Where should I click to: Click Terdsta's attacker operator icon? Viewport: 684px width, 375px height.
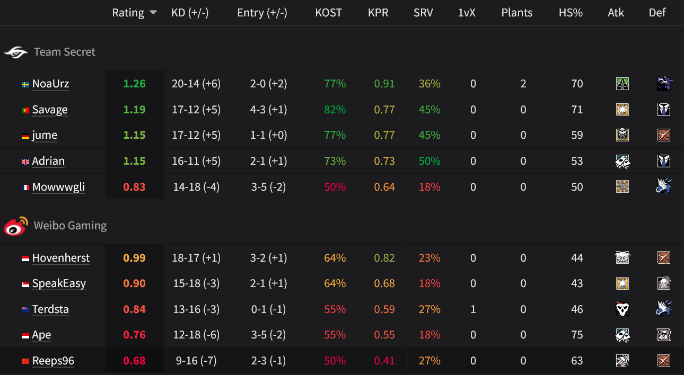click(622, 309)
